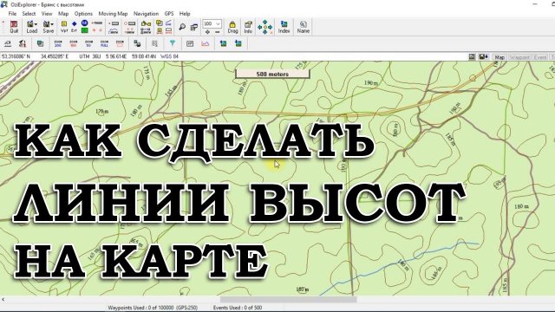The width and height of the screenshot is (555, 312).
Task: Click the zoom out minus stepper
Action: click(x=218, y=32)
